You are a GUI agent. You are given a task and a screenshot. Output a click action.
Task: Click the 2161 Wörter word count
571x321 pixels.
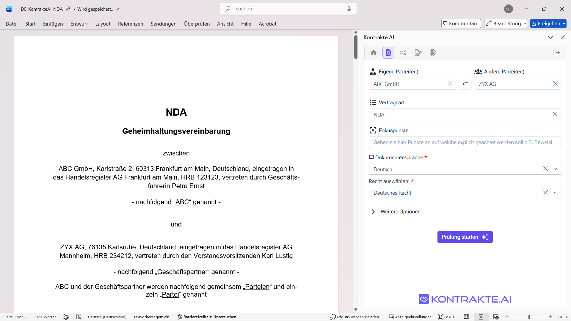[x=45, y=317]
